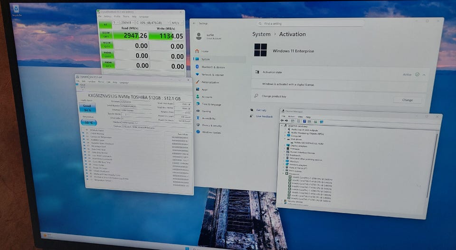Open the test count dropdown in CrystalDiskMark
The image size is (456, 250).
(115, 22)
